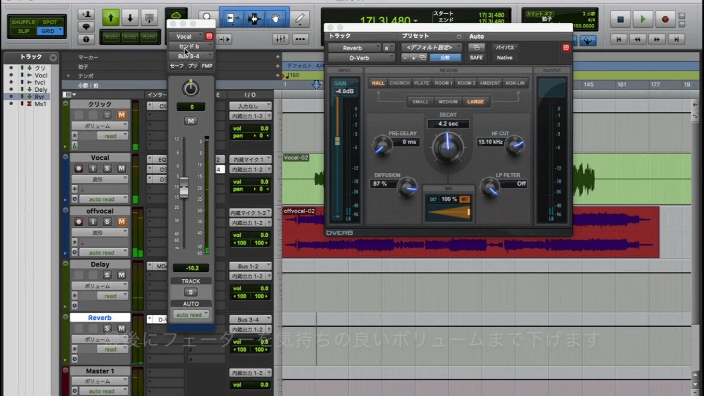Open the デフォルト設定 preset dropdown
Screen dimensions: 704x396
click(432, 47)
